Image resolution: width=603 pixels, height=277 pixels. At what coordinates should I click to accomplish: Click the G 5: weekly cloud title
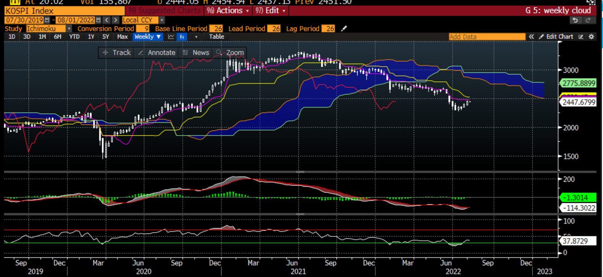pos(558,10)
